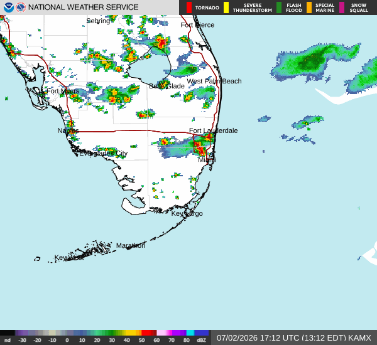Click the West Palm Beach label
Image resolution: width=377 pixels, height=345 pixels.
pos(214,81)
